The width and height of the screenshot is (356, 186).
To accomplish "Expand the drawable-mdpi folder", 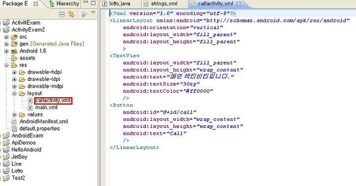I will point(14,86).
